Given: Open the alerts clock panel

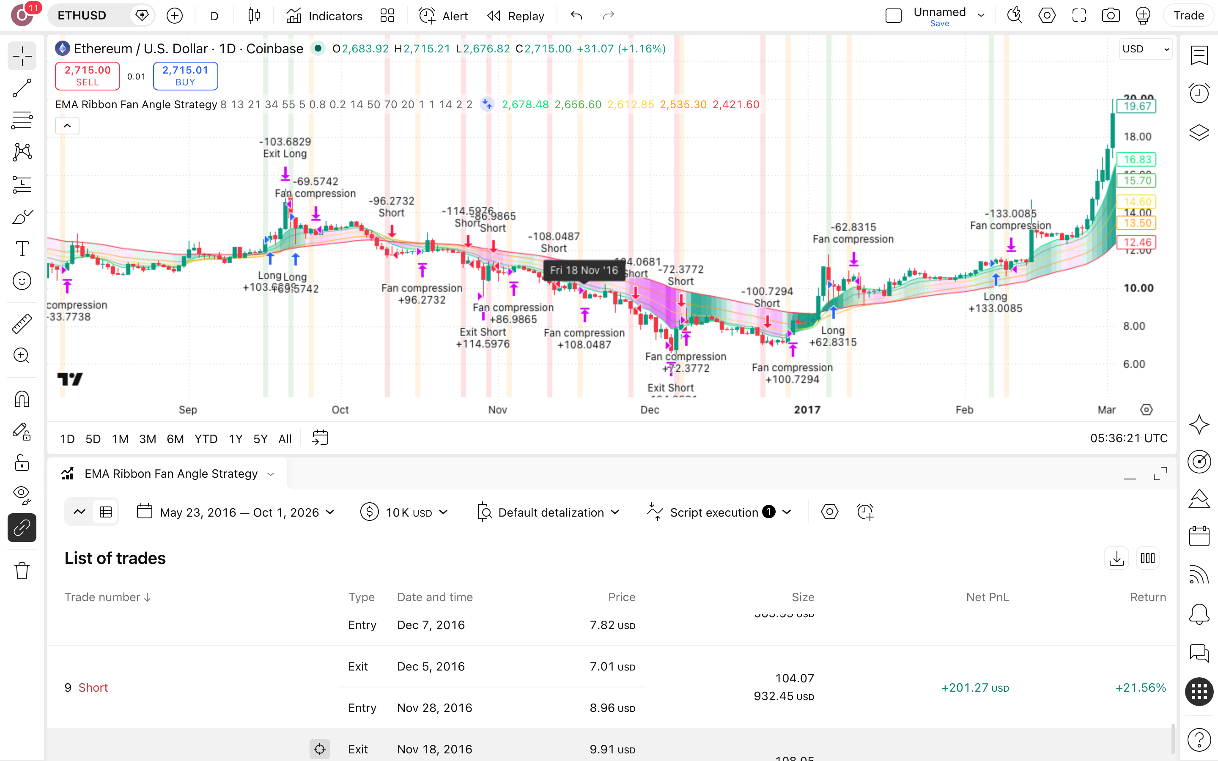Looking at the screenshot, I should [1199, 93].
